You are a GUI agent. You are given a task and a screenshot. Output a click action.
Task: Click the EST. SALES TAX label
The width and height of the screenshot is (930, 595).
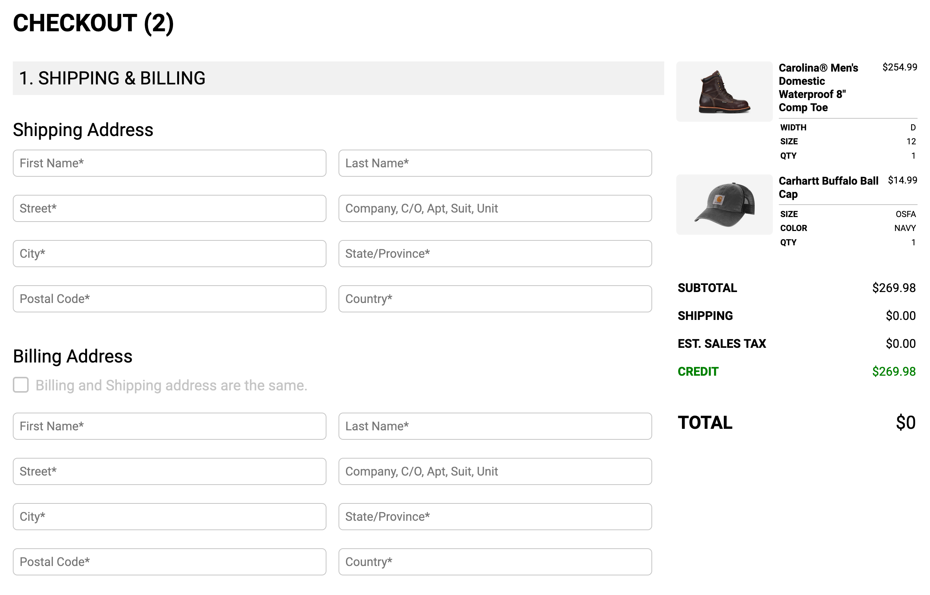(722, 344)
